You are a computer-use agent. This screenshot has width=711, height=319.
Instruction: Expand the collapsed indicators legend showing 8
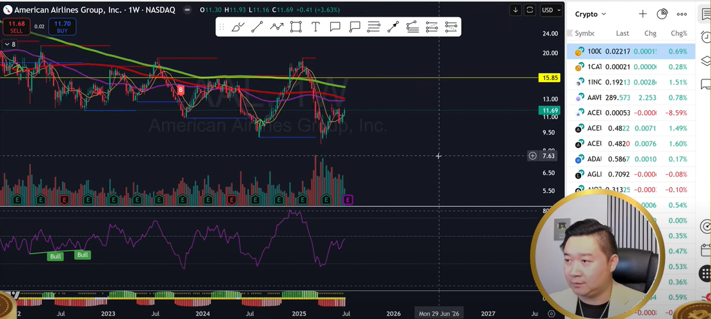9,44
